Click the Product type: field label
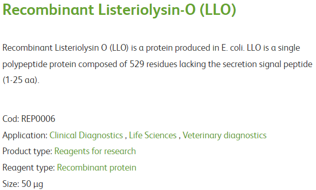 tap(27, 152)
